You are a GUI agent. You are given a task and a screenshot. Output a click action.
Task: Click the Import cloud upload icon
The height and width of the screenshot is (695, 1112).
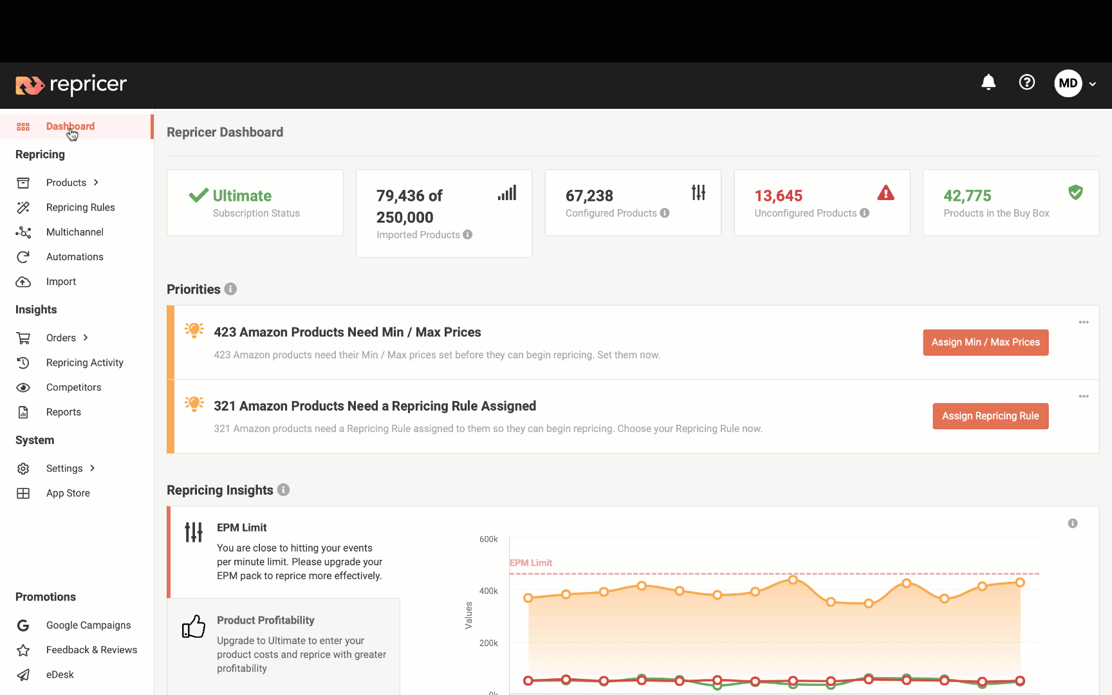click(23, 282)
